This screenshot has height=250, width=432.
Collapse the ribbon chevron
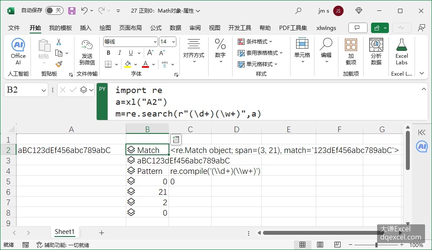tap(422, 73)
